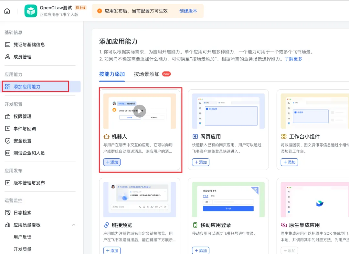Add the 移动应用登录 capability

201,250
